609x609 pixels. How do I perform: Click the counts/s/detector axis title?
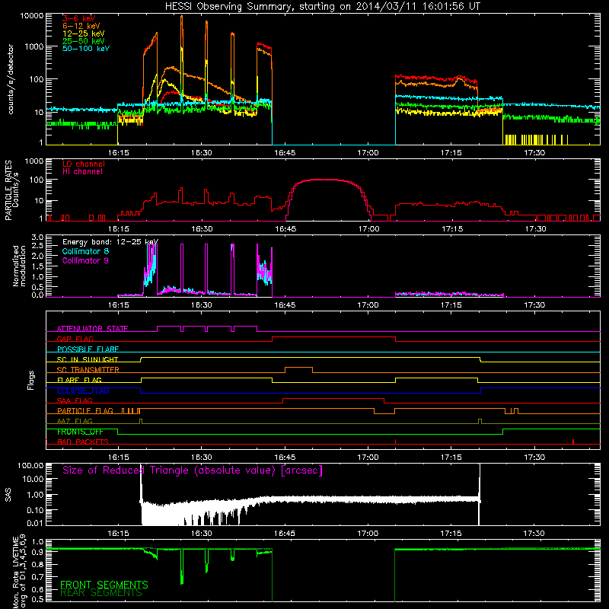click(11, 79)
